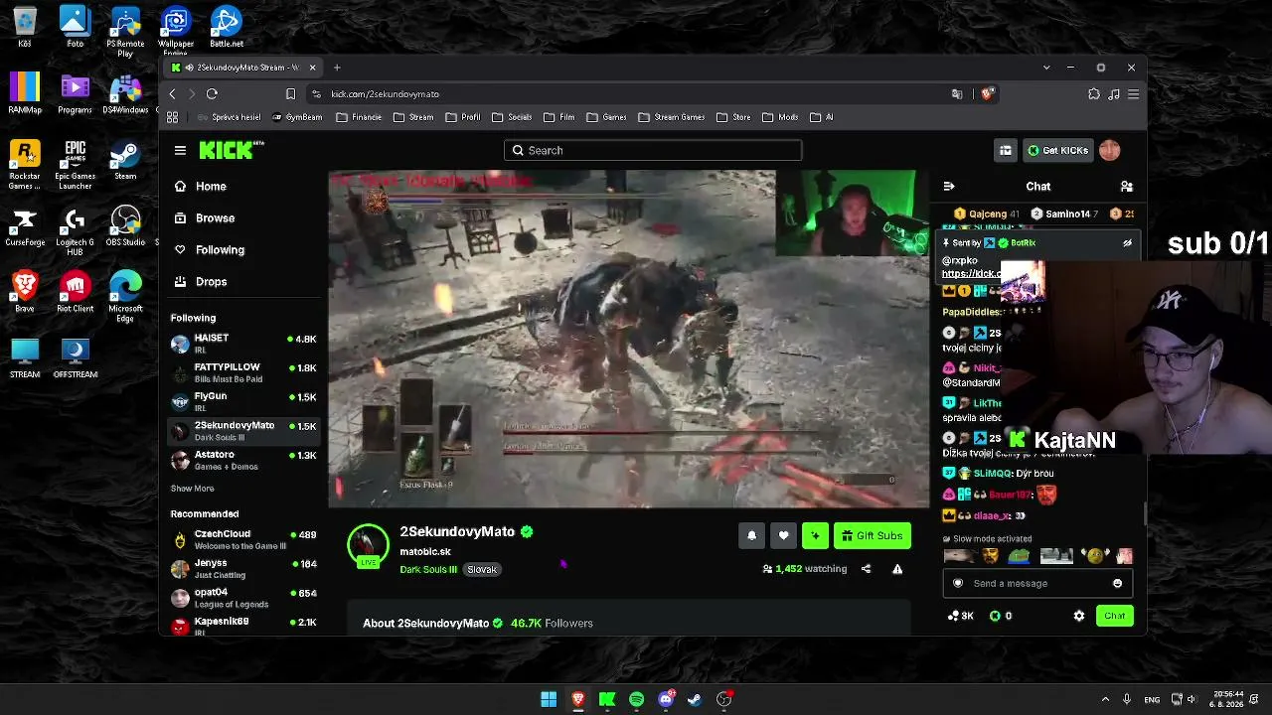Open the Profil bookmarks folder
The image size is (1272, 715).
463,117
